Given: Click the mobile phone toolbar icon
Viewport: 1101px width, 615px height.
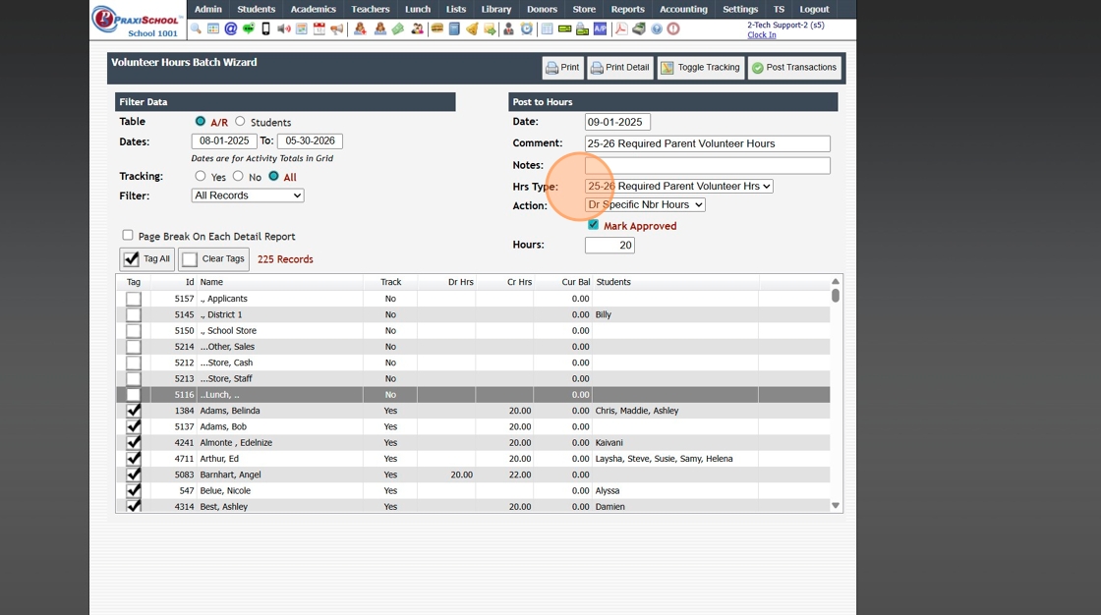Looking at the screenshot, I should [265, 28].
